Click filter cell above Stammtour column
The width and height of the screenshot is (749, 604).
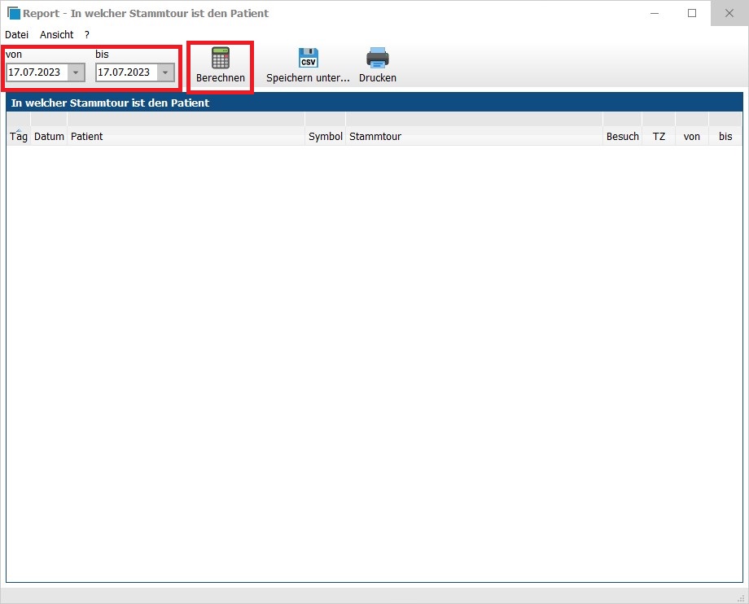(475, 120)
